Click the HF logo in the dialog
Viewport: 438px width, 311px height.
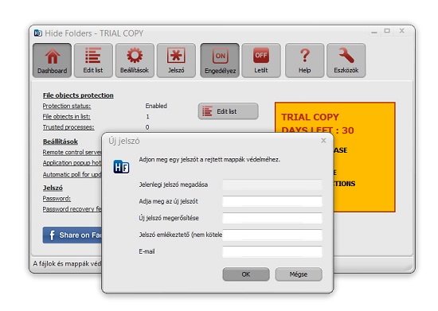tap(121, 167)
